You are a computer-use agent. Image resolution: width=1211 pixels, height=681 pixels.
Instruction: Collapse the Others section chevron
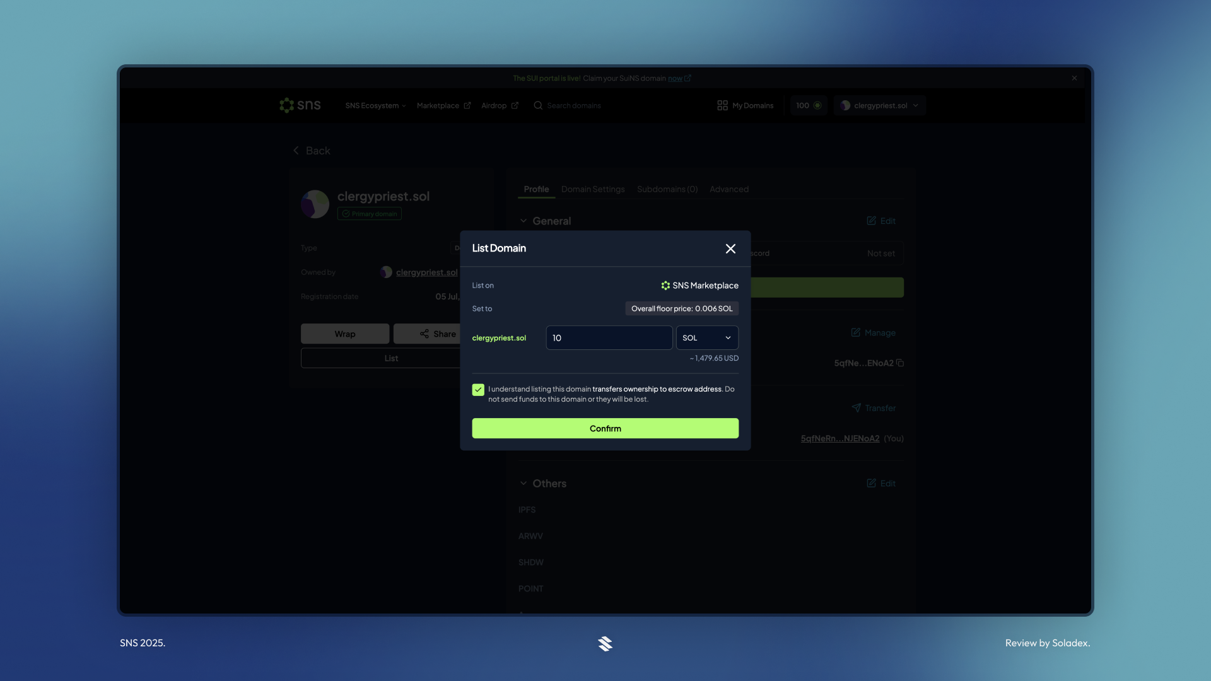pos(524,484)
